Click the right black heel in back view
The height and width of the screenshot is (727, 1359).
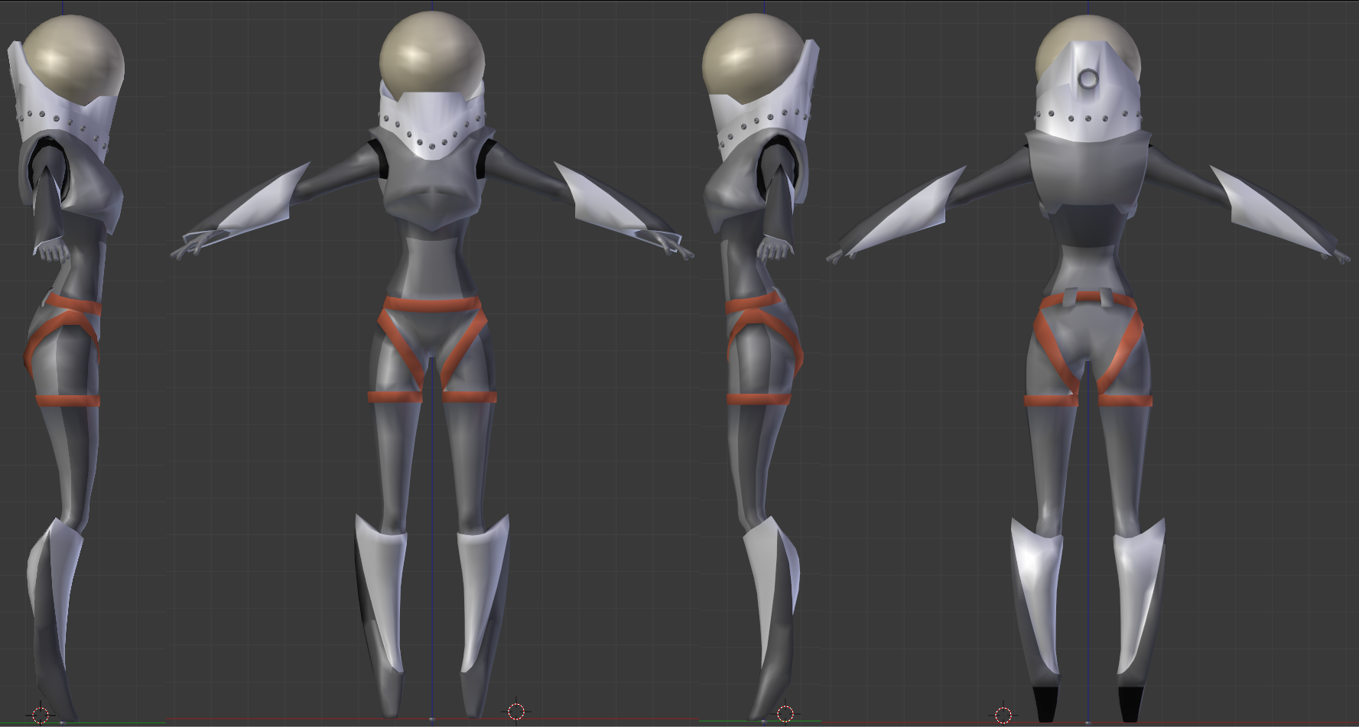tap(1131, 703)
